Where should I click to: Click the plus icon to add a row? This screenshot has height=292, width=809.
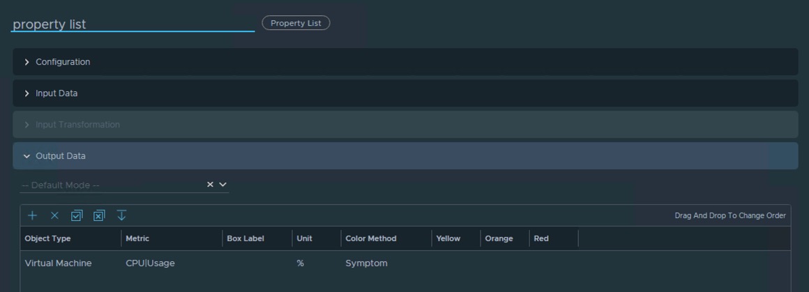click(x=32, y=216)
